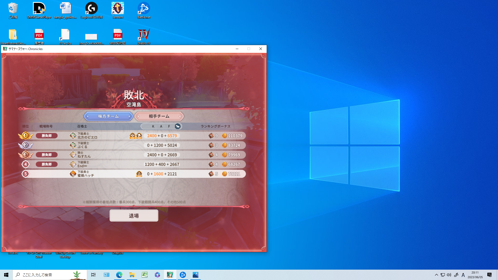This screenshot has width=498, height=280.
Task: Switch to the 味方チーム tab
Action: click(108, 116)
